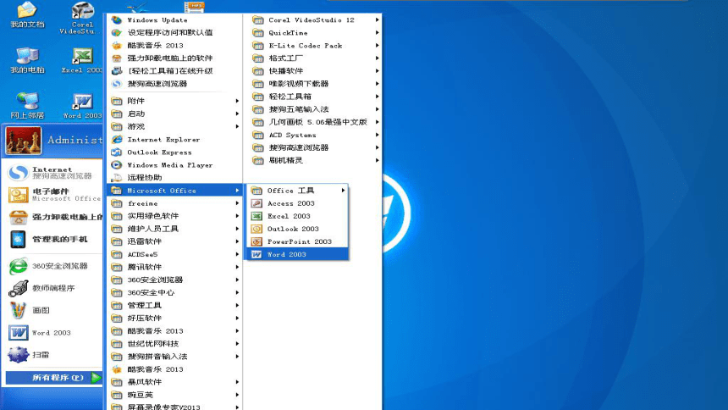The image size is (728, 410).
Task: Expand the 游戏 folder arrow
Action: (237, 126)
